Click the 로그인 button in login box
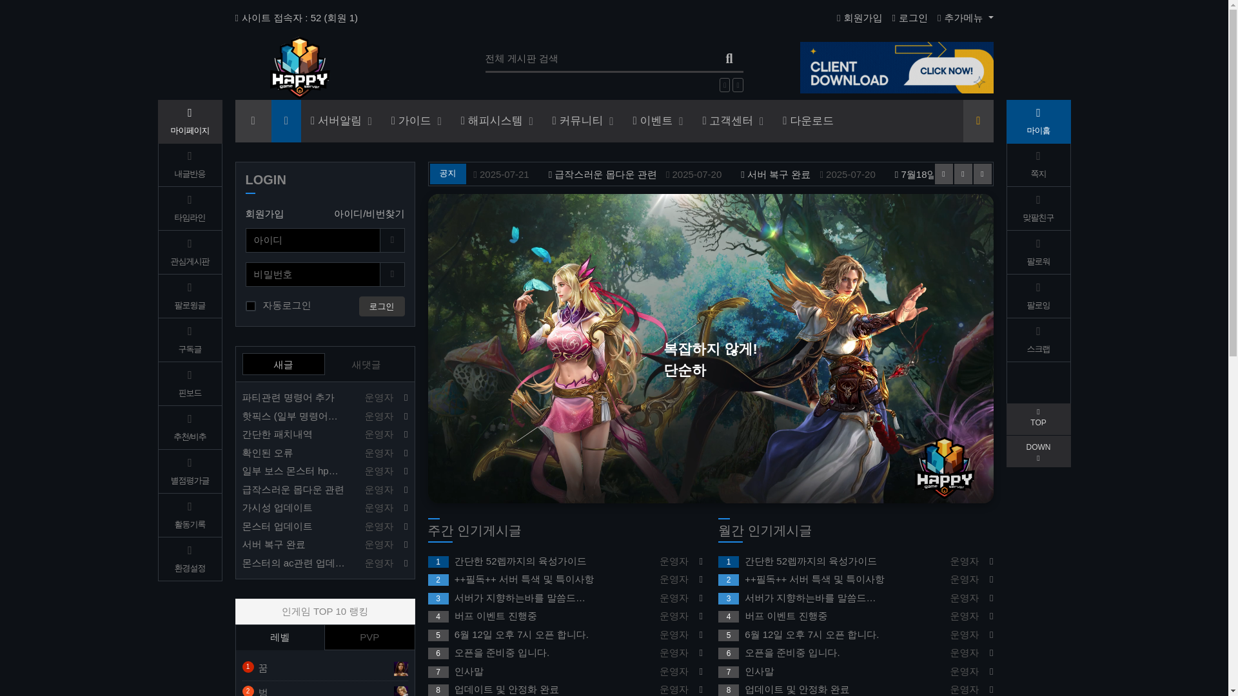 pyautogui.click(x=382, y=307)
